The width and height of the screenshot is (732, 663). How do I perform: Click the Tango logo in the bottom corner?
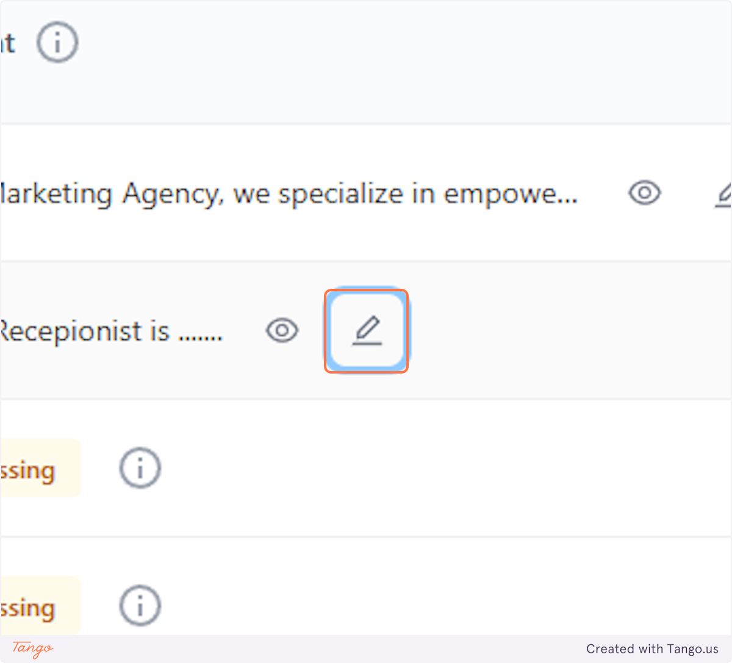[31, 650]
